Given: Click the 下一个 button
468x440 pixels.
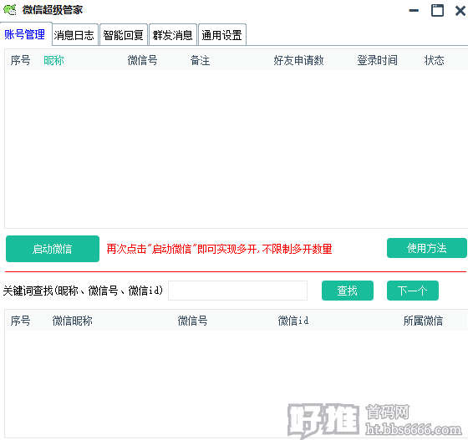Looking at the screenshot, I should tap(413, 291).
